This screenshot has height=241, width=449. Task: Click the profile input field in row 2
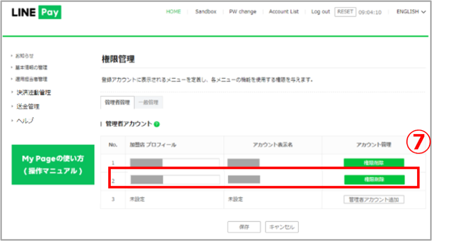click(175, 179)
